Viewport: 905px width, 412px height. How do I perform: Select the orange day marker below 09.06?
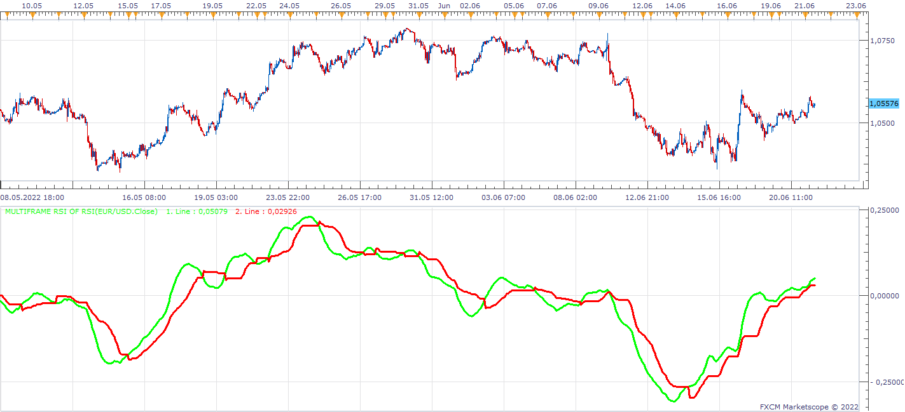(x=598, y=14)
